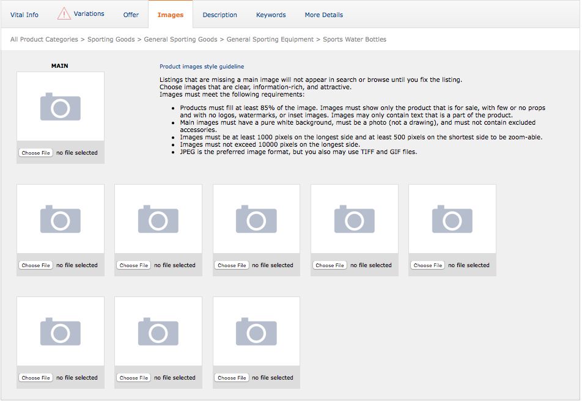Click the camera icon in the third slot of the bottom row
This screenshot has height=401, width=582.
[x=256, y=331]
